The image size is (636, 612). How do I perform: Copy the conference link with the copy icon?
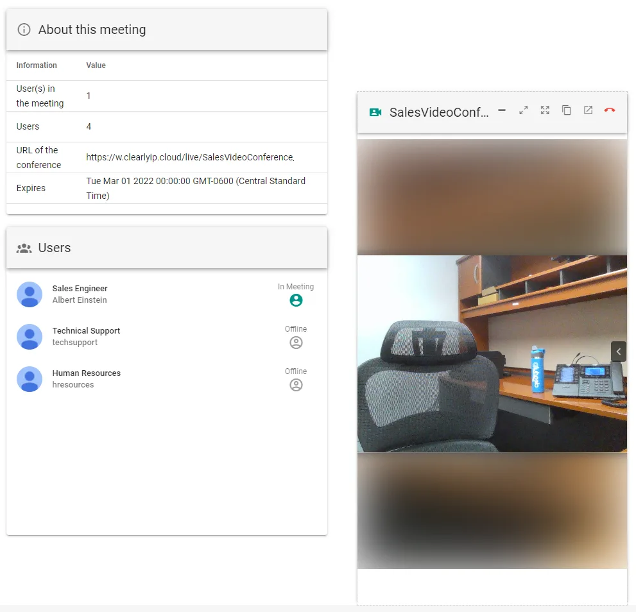567,110
